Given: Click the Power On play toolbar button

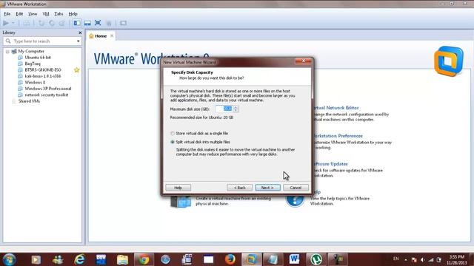Looking at the screenshot, I should pyautogui.click(x=6, y=23).
